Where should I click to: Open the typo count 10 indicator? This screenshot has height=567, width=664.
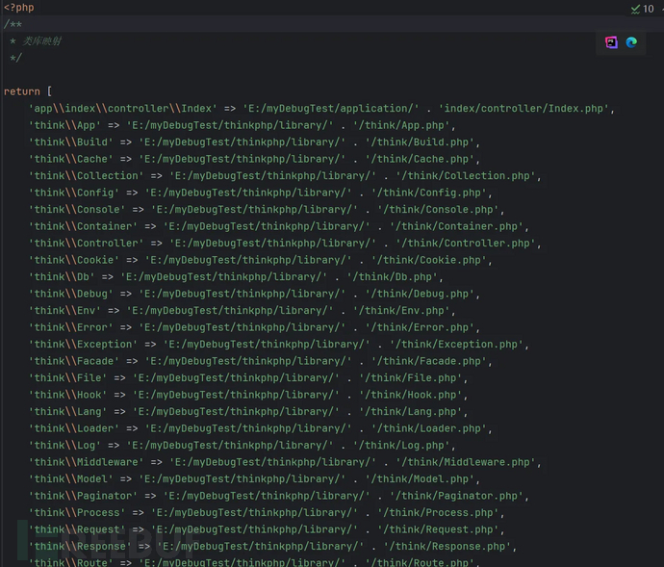pos(648,9)
